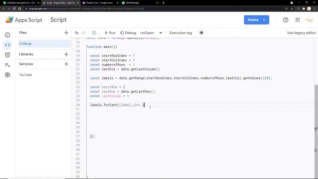Click on line number 24

pos(78,78)
